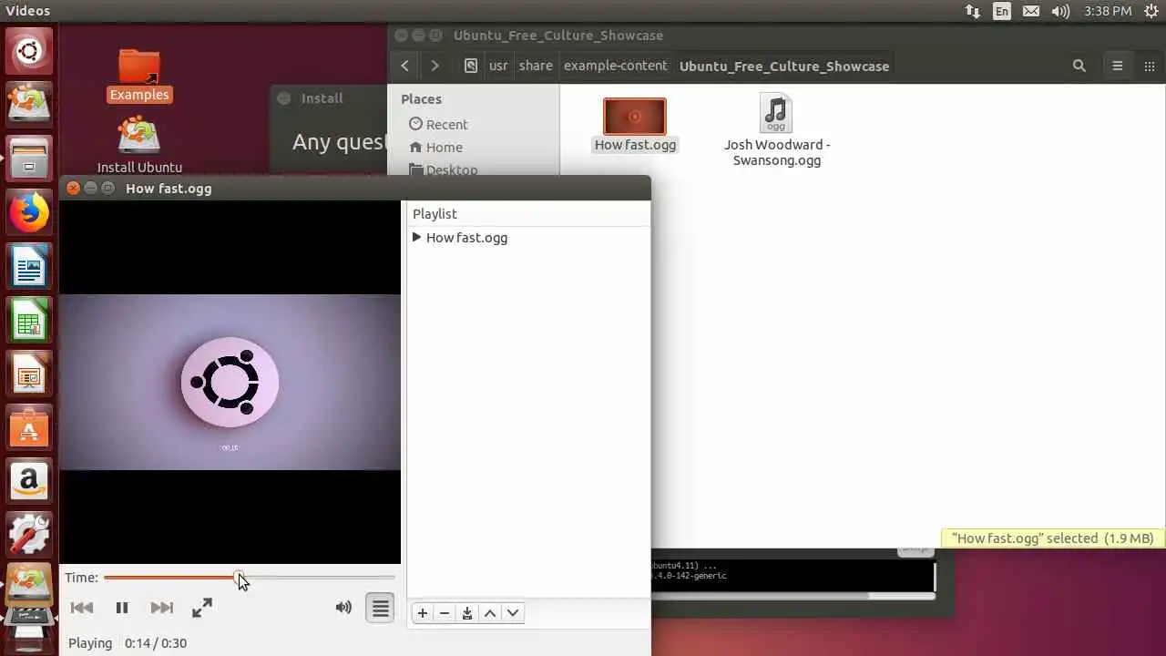Viewport: 1166px width, 656px height.
Task: Open Files manager from launcher
Action: click(x=29, y=159)
